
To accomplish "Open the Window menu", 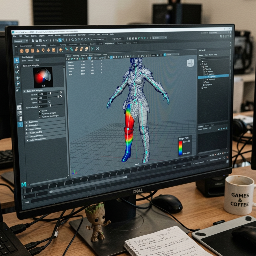I will tap(105, 34).
